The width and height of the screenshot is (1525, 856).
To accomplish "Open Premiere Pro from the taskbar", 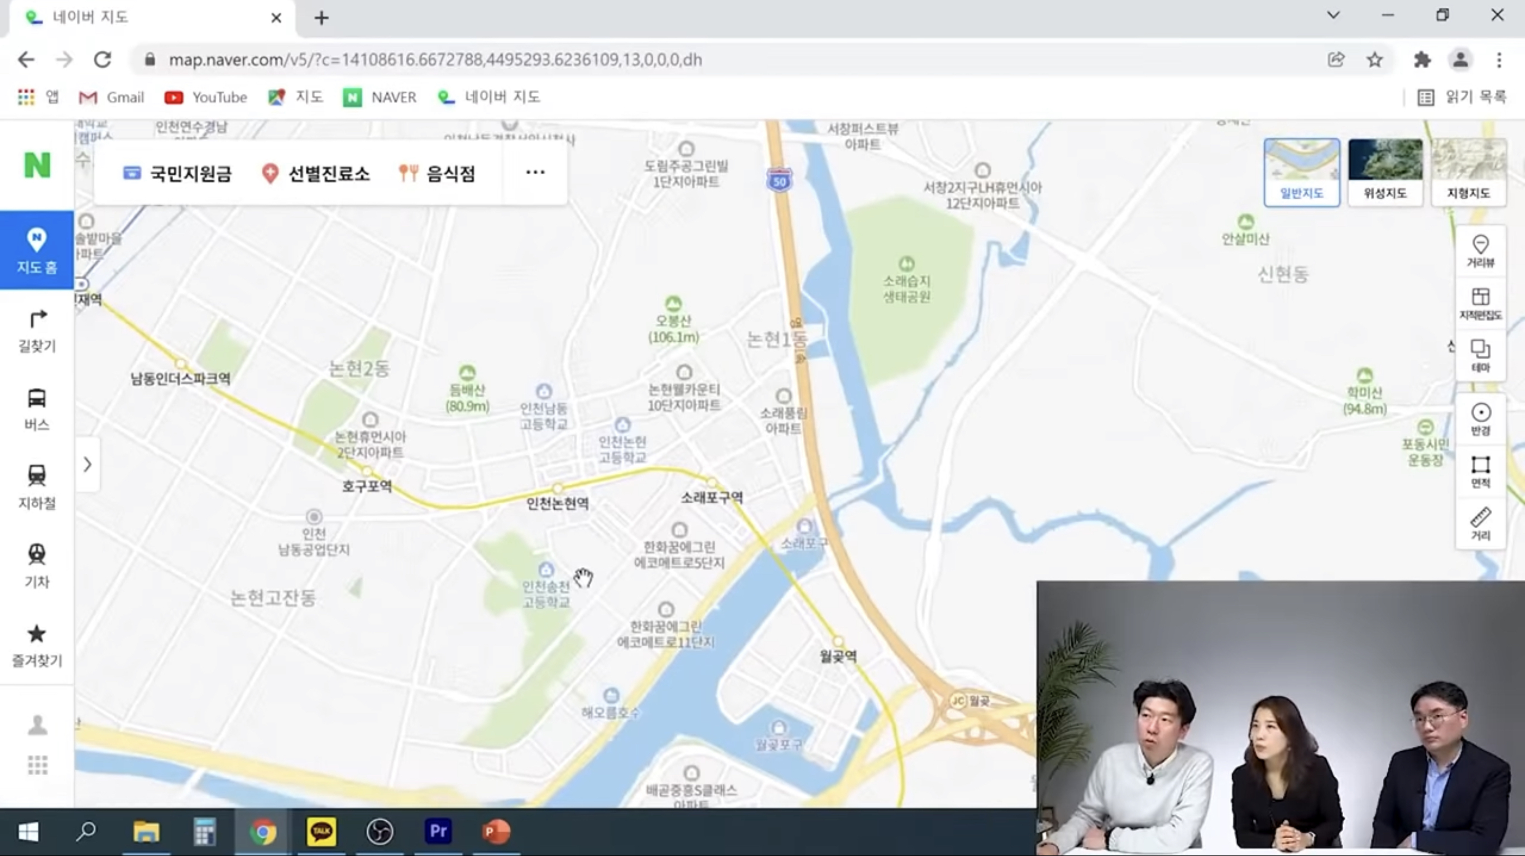I will (438, 832).
